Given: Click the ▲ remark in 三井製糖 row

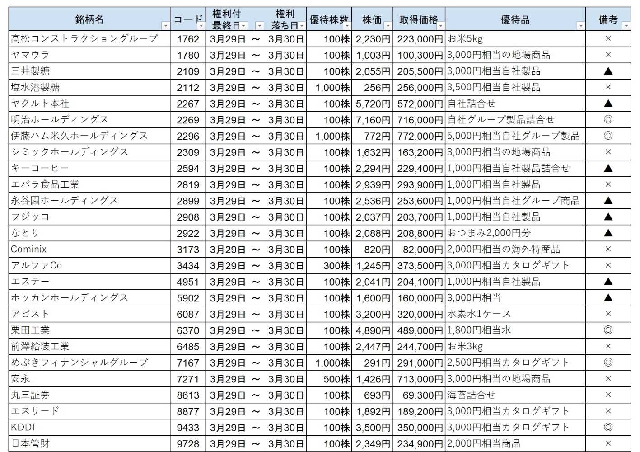Looking at the screenshot, I should click(x=608, y=71).
